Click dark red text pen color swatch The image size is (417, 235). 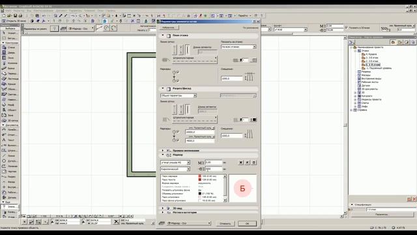pyautogui.click(x=200, y=180)
